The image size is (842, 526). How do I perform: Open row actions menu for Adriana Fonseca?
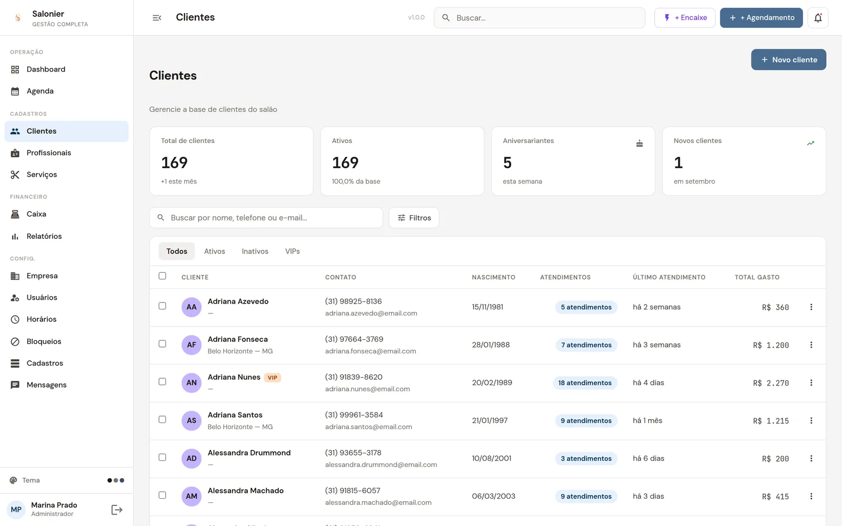811,345
